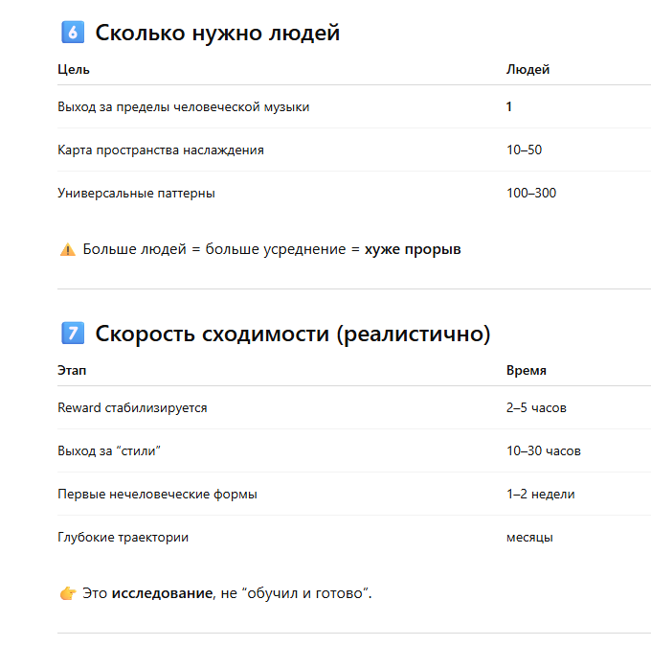Click the bold word "исследование"
Viewport: 651px width, 646px height.
click(162, 593)
